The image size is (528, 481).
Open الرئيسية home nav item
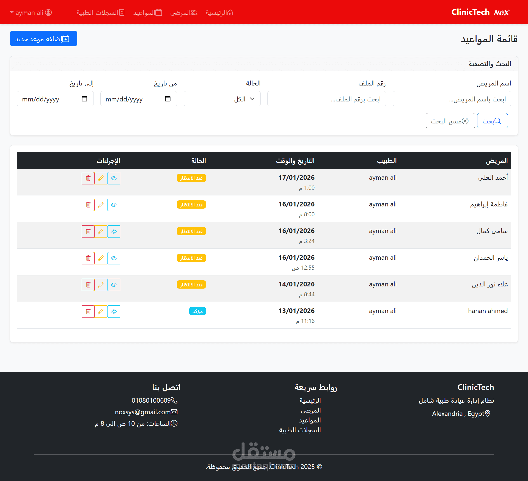pyautogui.click(x=219, y=13)
